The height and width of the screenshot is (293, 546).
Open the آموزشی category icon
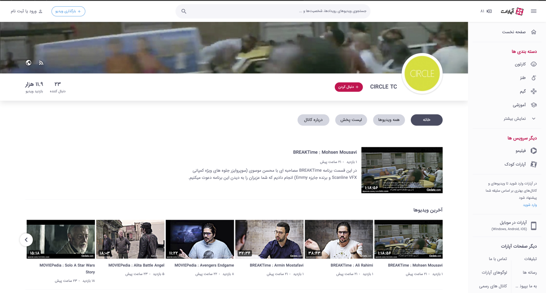coord(534,105)
